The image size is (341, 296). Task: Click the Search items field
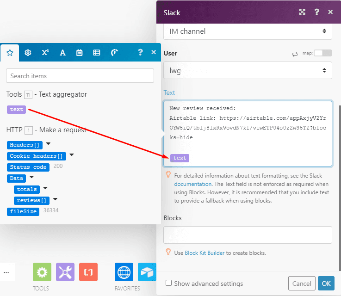[x=80, y=76]
